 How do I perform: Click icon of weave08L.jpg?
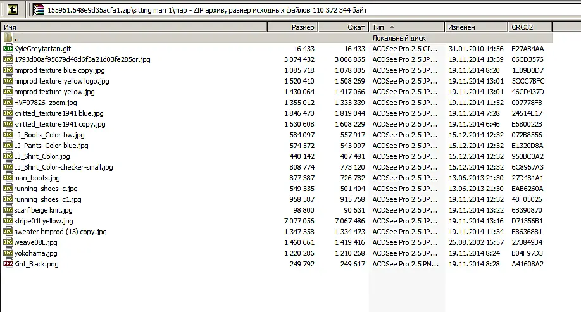tap(8, 242)
